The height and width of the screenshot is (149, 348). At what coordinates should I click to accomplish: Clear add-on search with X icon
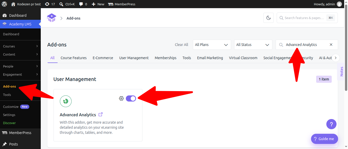click(x=331, y=45)
